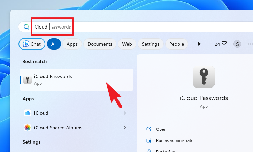Open the three-dot more options menu
Image resolution: width=253 pixels, height=152 pixels.
(250, 44)
